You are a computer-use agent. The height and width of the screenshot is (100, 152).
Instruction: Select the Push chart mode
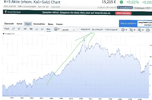tap(7, 29)
